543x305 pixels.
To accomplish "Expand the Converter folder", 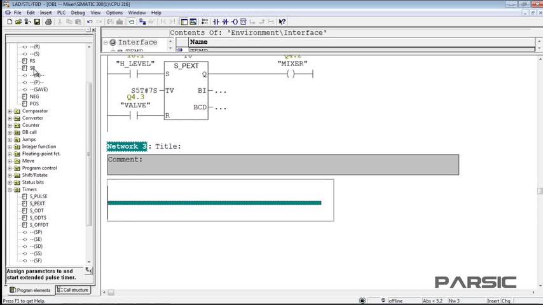I will click(x=10, y=118).
